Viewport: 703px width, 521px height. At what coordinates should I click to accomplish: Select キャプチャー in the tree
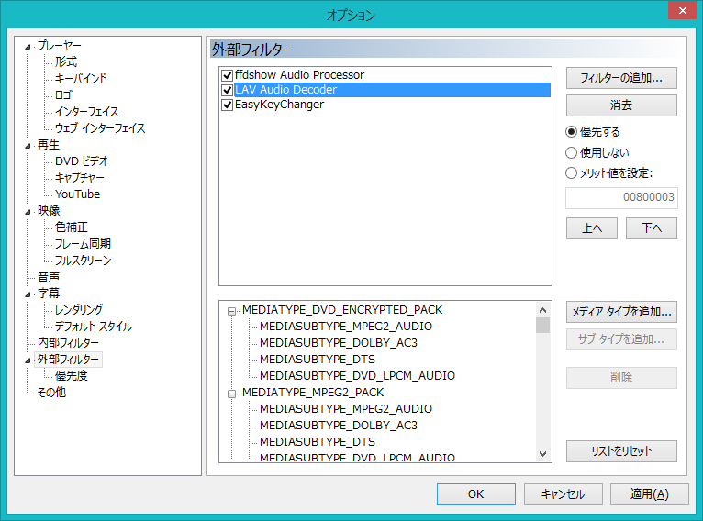79,177
